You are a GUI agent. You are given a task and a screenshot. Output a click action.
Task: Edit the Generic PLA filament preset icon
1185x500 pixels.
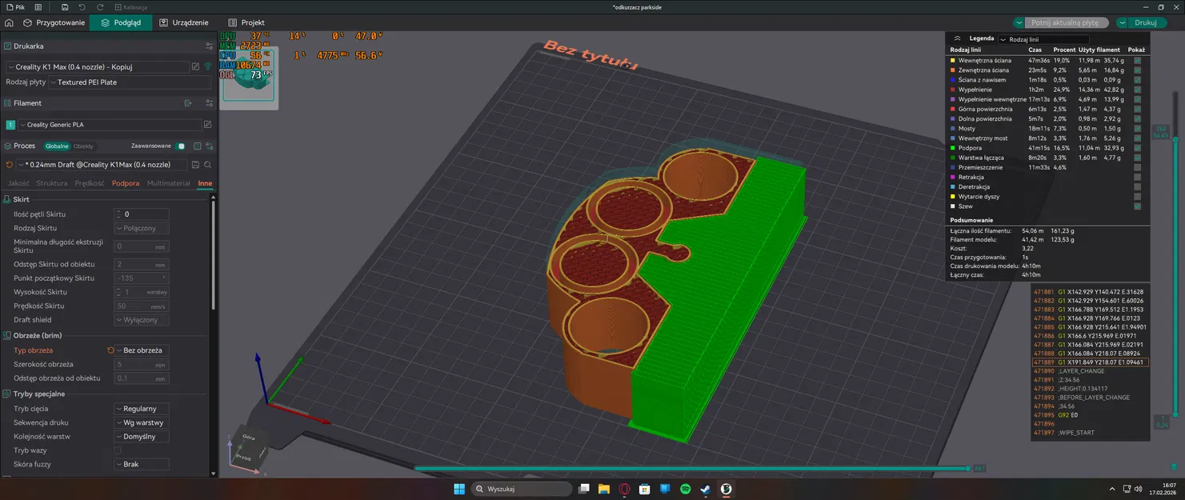(208, 125)
